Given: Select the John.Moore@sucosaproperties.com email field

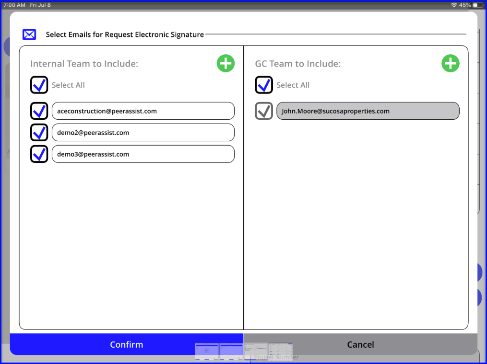Looking at the screenshot, I should [368, 111].
